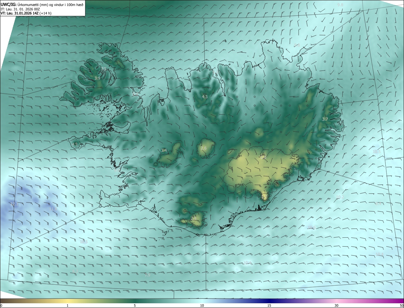
Task: Click the 2.6 value on the central glacier
Action: pyautogui.click(x=204, y=148)
